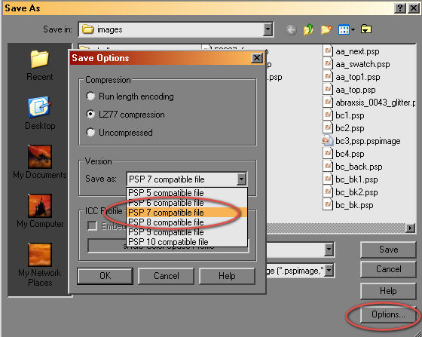The width and height of the screenshot is (422, 337).
Task: Choose PSP 8 compatible file
Action: coord(187,222)
